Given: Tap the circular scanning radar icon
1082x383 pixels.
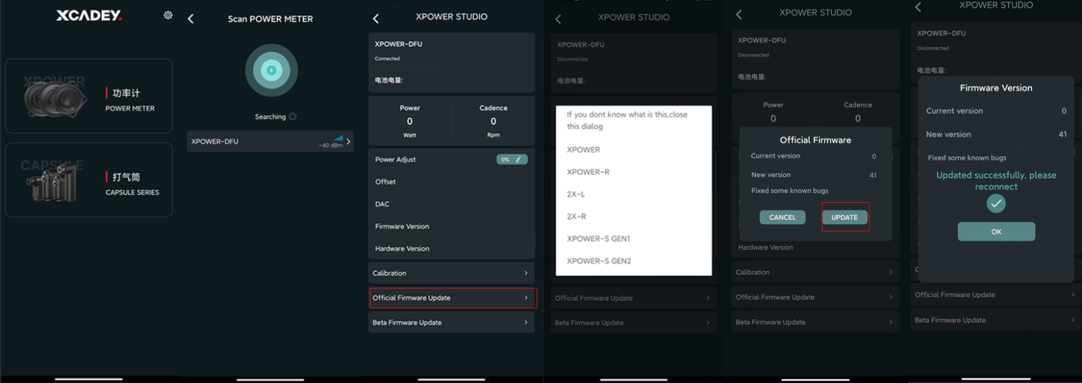Looking at the screenshot, I should click(x=271, y=70).
